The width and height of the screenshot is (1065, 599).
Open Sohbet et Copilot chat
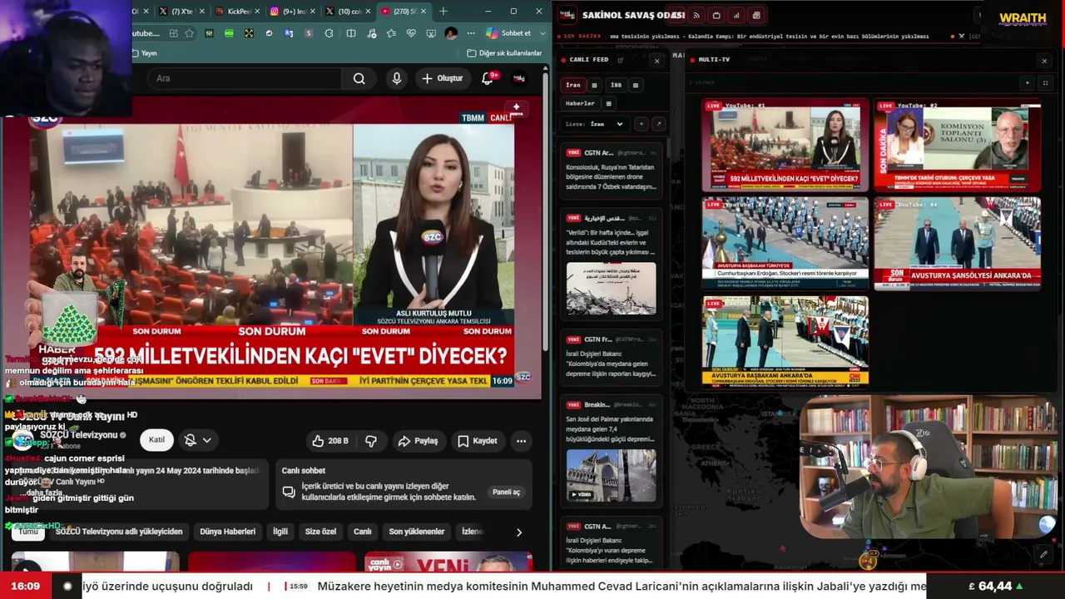(508, 33)
